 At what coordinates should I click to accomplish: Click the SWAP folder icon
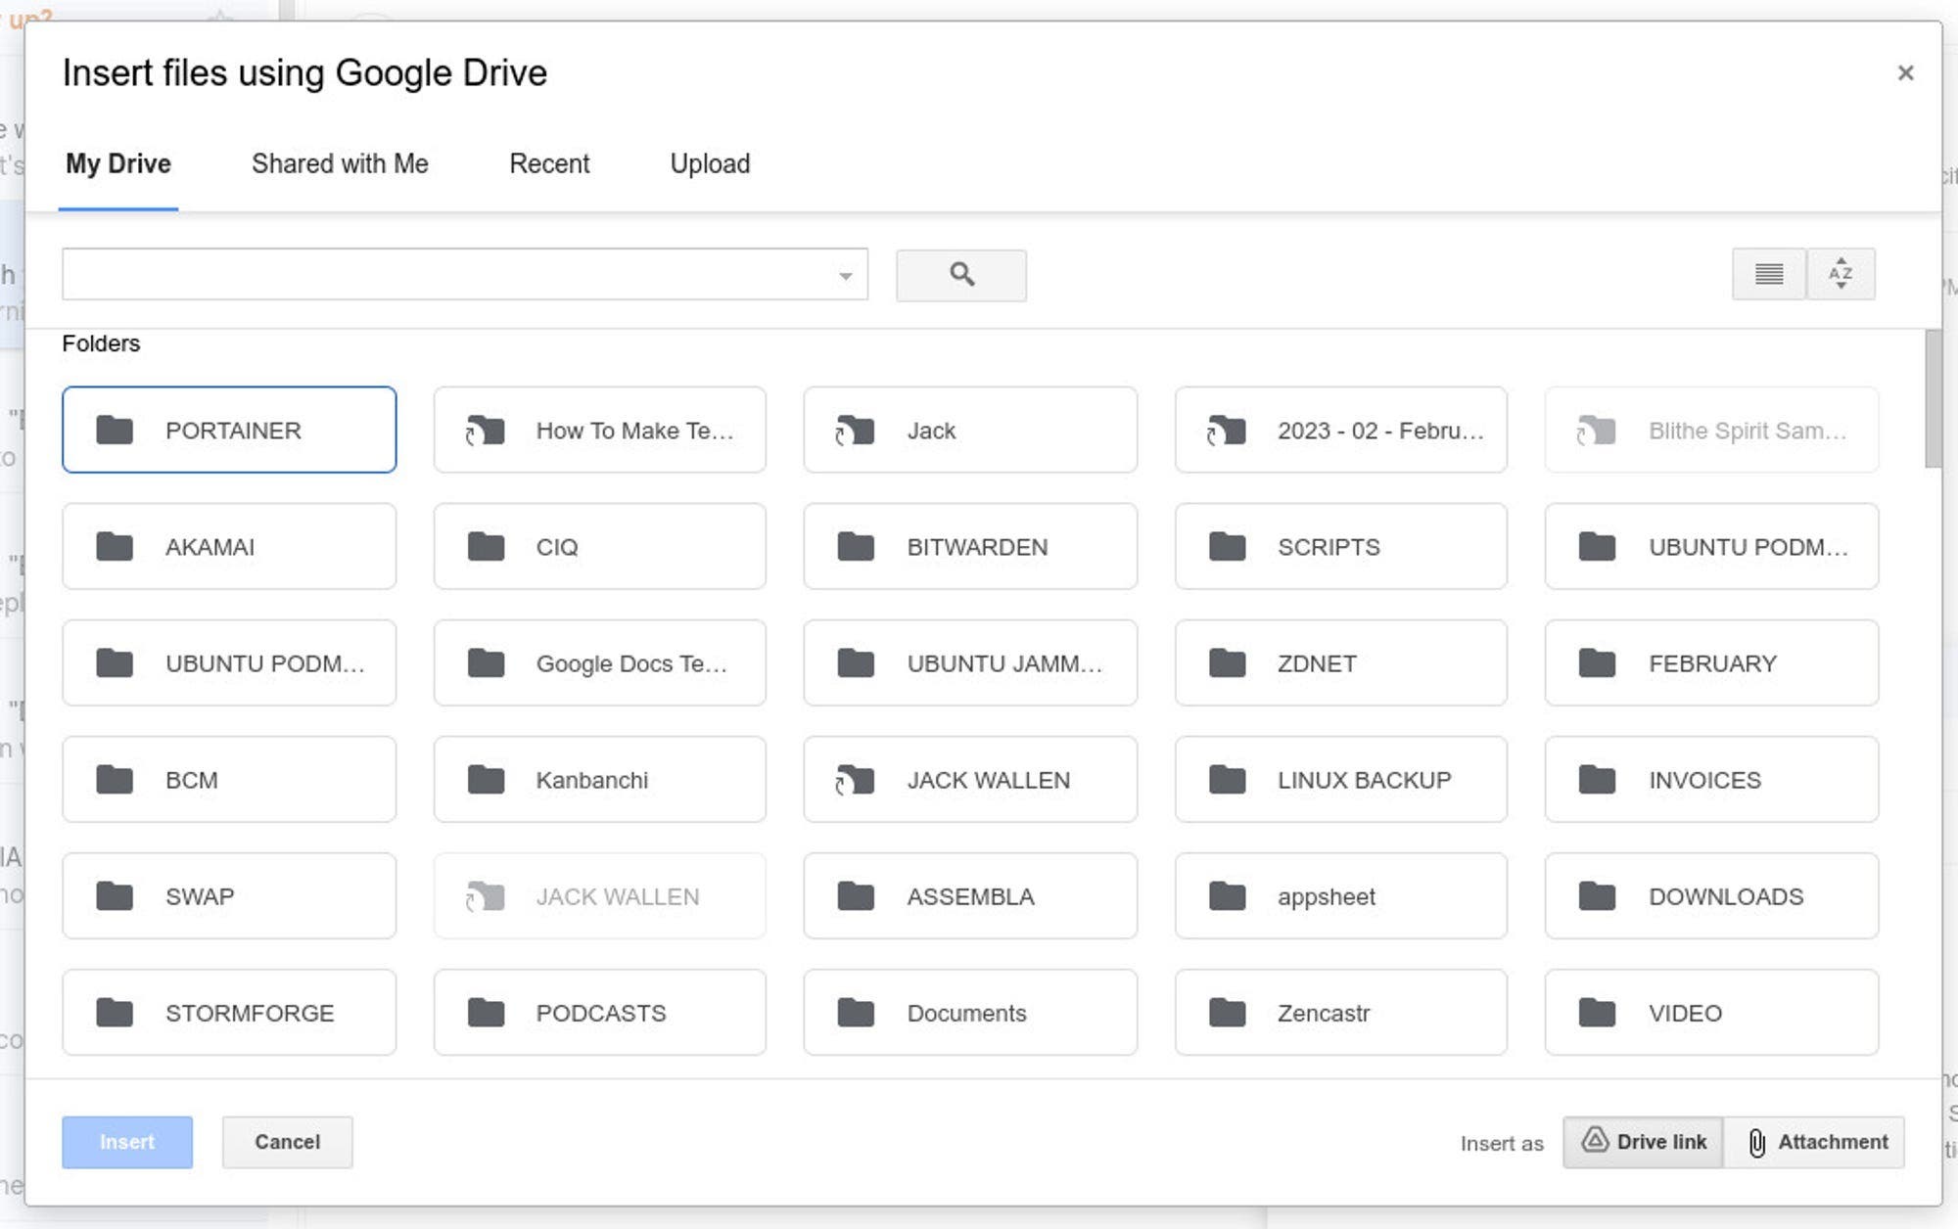click(x=115, y=895)
